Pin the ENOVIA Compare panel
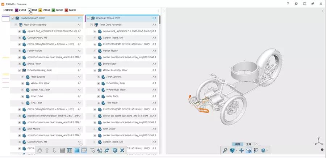 313,4
